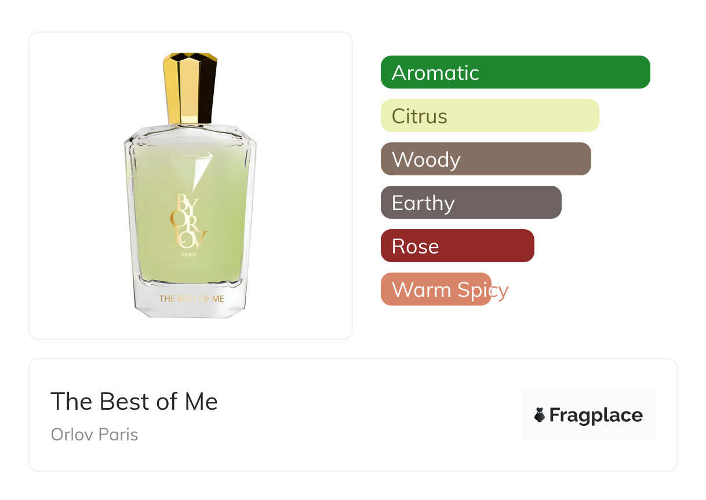Click THE BEST OF ME bottle base label
706x500 pixels.
click(x=192, y=299)
